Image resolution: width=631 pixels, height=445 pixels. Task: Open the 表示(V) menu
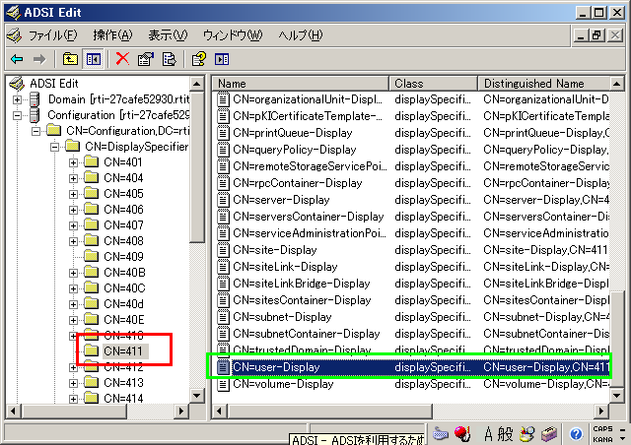pos(168,35)
